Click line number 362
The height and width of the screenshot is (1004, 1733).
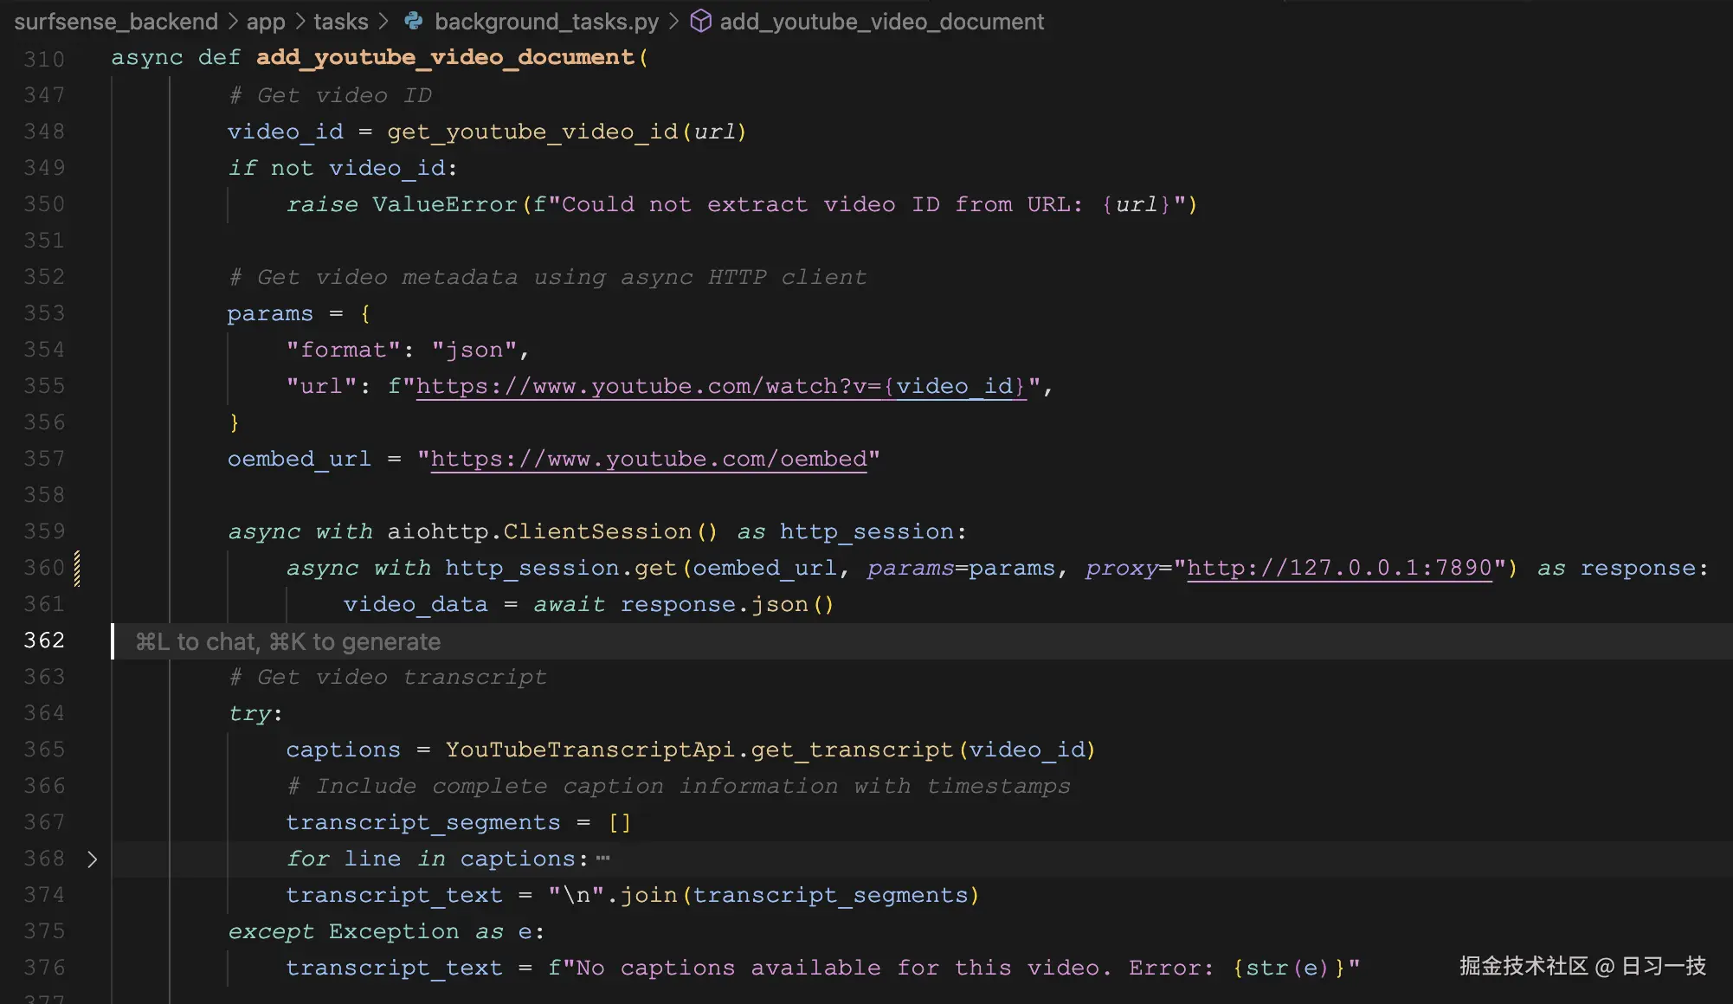(x=45, y=640)
